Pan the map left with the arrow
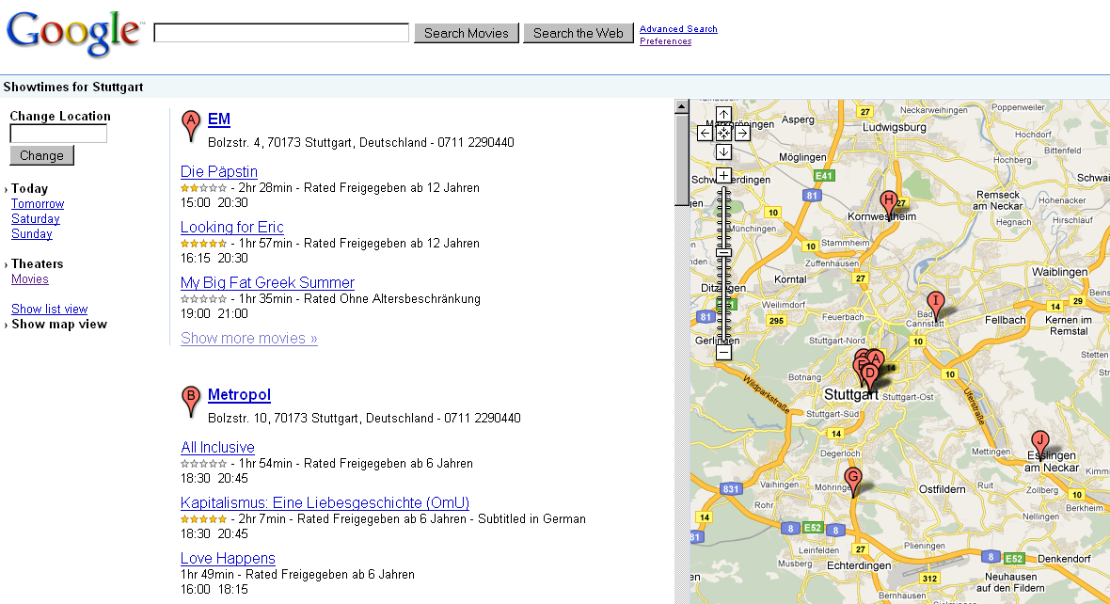 click(x=706, y=133)
